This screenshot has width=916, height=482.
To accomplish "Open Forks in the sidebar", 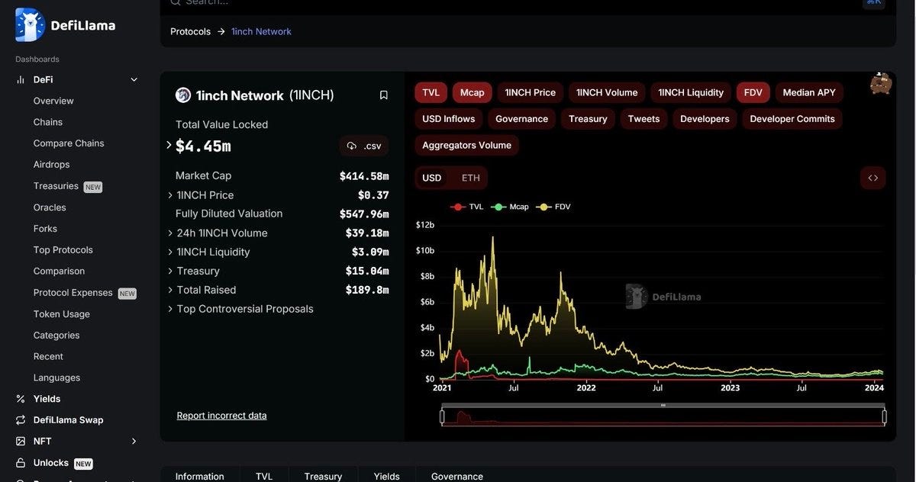I will pos(45,229).
